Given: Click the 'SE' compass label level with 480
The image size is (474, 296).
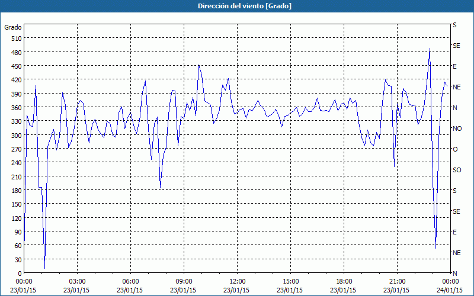Looking at the screenshot, I should [456, 46].
